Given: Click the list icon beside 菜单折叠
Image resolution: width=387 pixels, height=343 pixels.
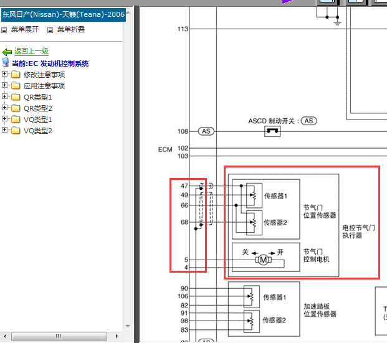Looking at the screenshot, I should click(x=50, y=30).
